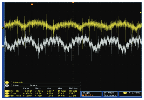
Task: Click the channel badge beside +Over
Action: click(x=7, y=93)
